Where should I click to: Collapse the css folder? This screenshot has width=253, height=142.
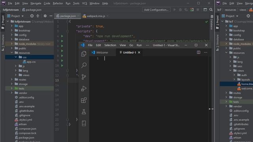16,57
